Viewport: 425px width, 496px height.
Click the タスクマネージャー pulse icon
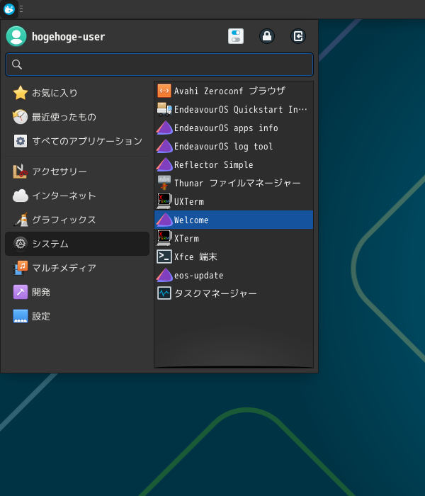click(164, 293)
